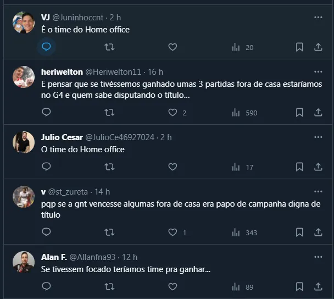
Task: Open more options on heriwelton's tweet
Action: [318, 72]
